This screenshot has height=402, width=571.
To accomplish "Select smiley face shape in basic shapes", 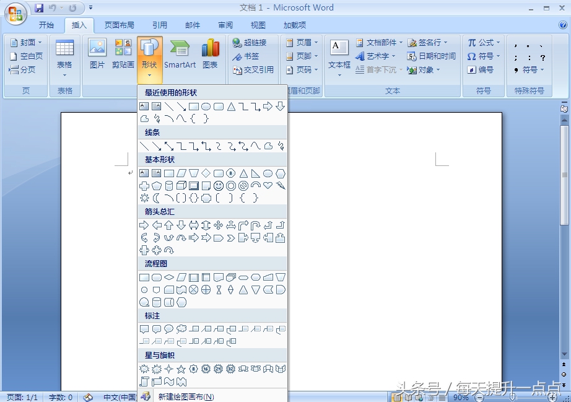I will pyautogui.click(x=219, y=186).
